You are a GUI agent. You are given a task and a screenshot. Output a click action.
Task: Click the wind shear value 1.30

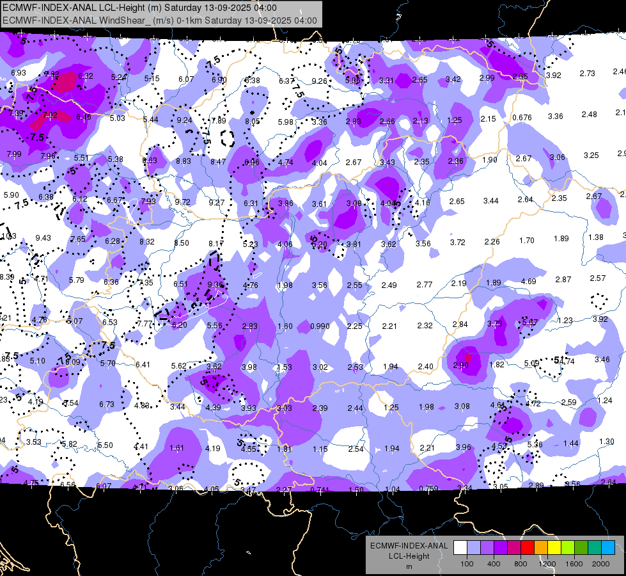point(606,442)
